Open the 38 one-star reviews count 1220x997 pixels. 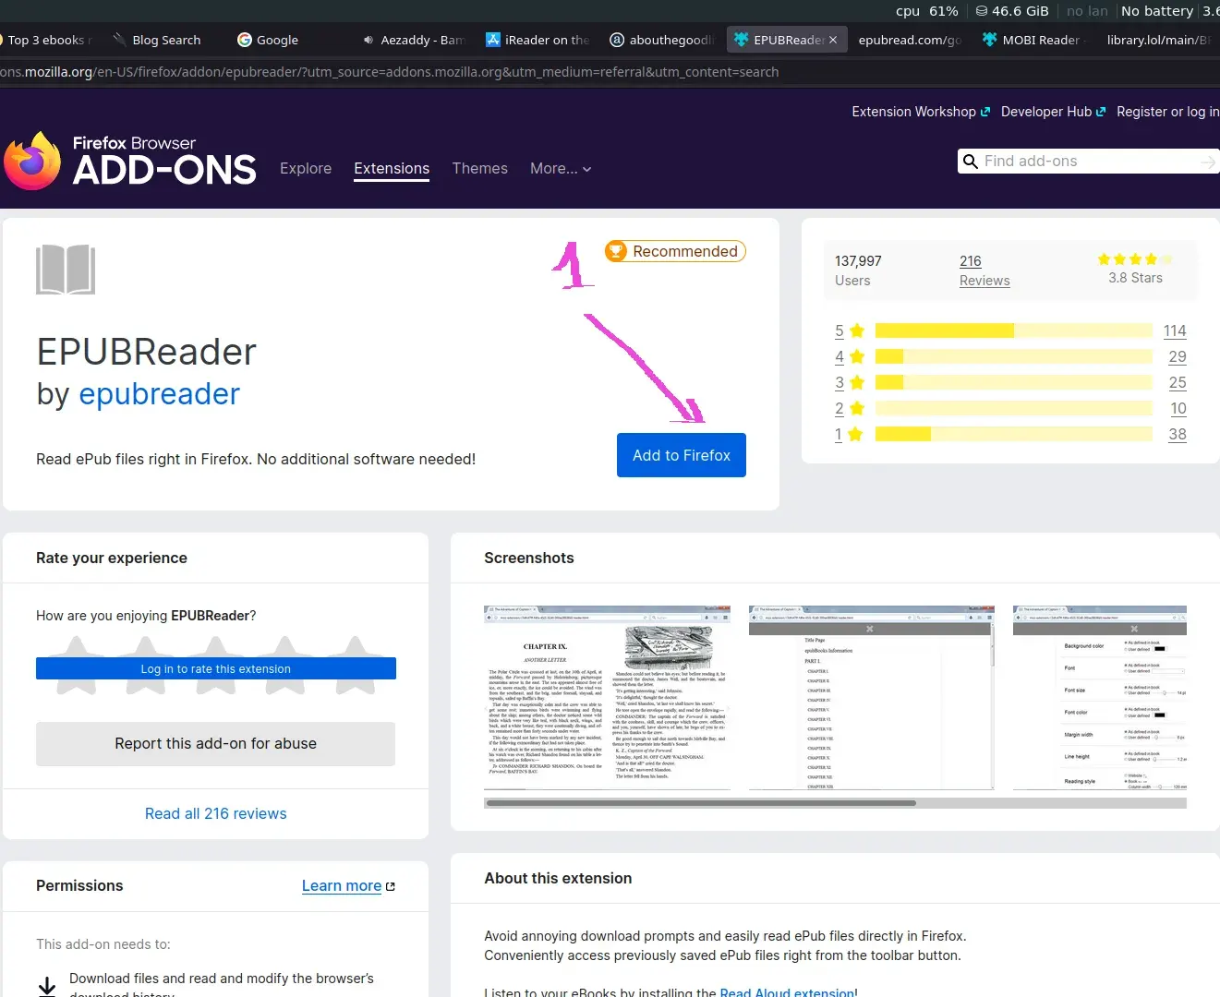coord(1178,434)
